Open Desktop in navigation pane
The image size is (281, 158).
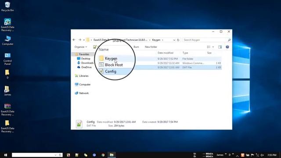[86, 58]
